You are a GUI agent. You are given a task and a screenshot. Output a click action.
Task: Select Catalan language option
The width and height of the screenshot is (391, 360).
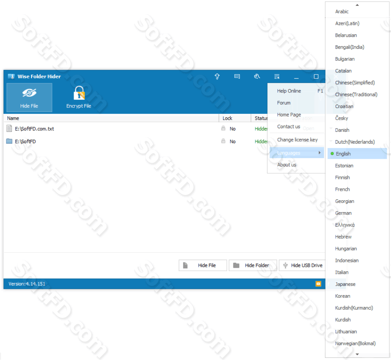pyautogui.click(x=357, y=71)
